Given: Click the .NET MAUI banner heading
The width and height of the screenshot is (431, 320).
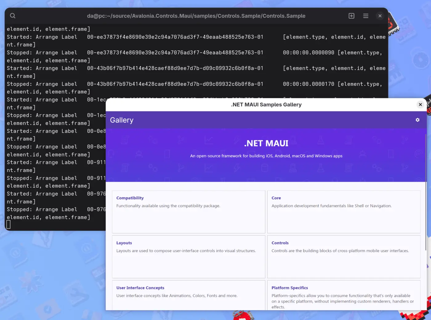Looking at the screenshot, I should (266, 143).
